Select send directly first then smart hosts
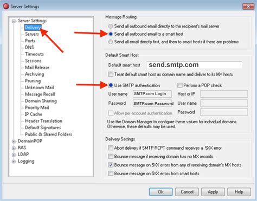This screenshot has width=257, height=201. pos(111,42)
